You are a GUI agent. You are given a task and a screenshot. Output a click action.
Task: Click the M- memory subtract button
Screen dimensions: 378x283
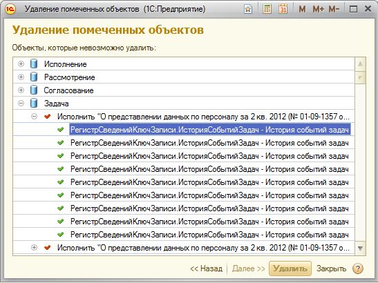click(334, 9)
